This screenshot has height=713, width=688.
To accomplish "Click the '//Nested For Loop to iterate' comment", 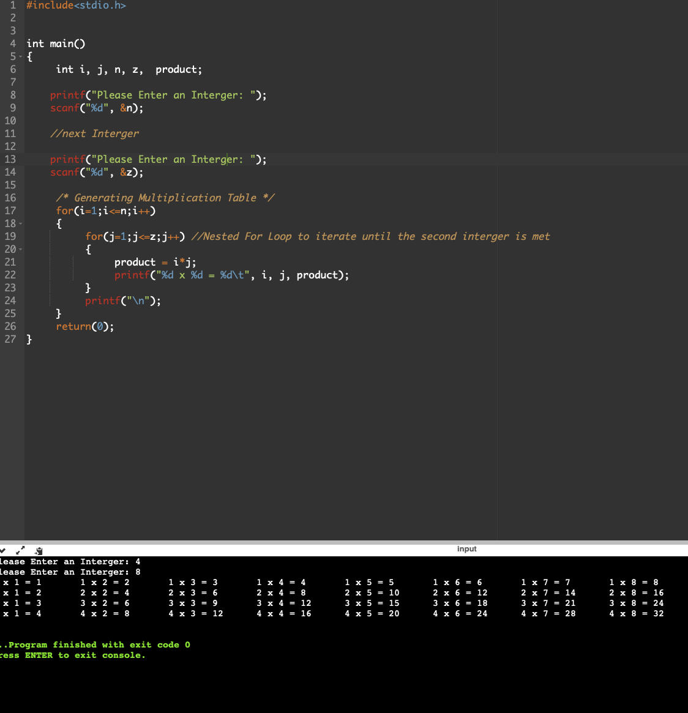I will (x=370, y=236).
